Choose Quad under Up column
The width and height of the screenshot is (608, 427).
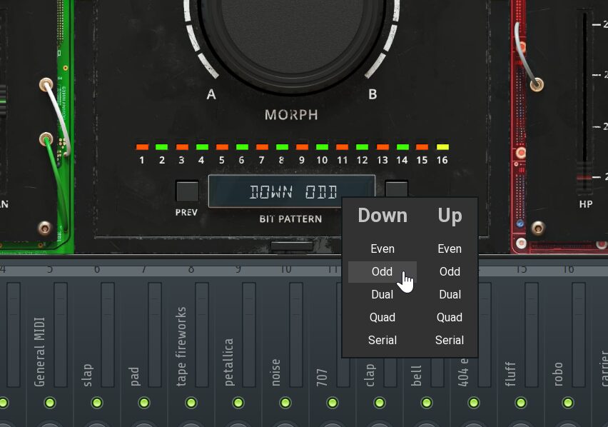[450, 317]
